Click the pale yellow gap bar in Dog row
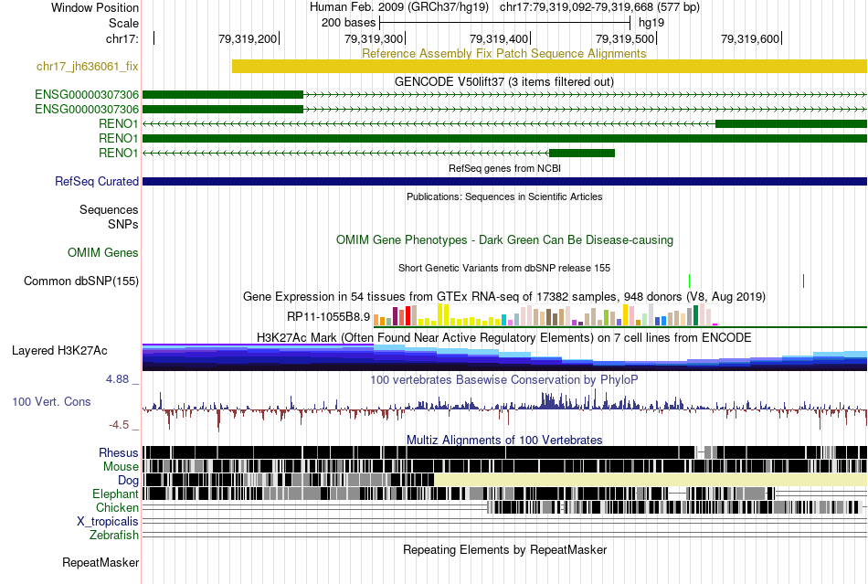The image size is (868, 584). (x=651, y=480)
